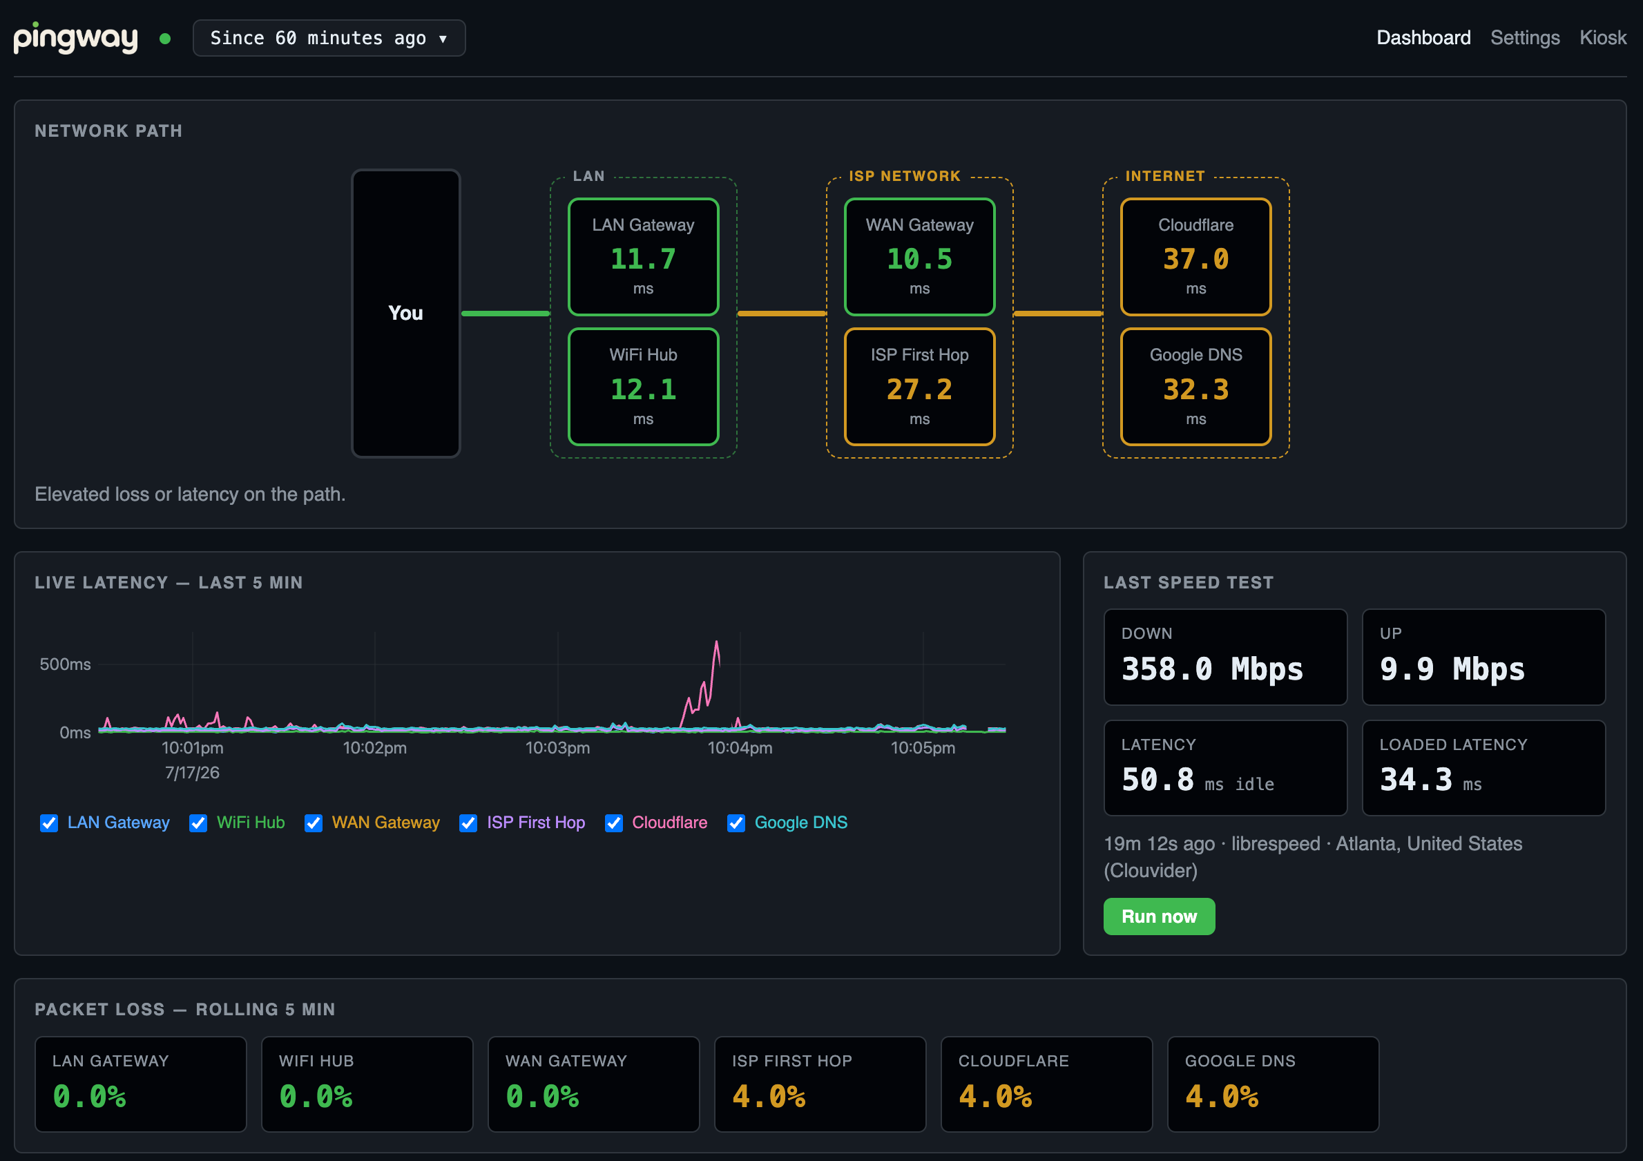Click the WIFI HUB 0.0% packet loss tile
Screen dimensions: 1643x1161
(367, 1084)
